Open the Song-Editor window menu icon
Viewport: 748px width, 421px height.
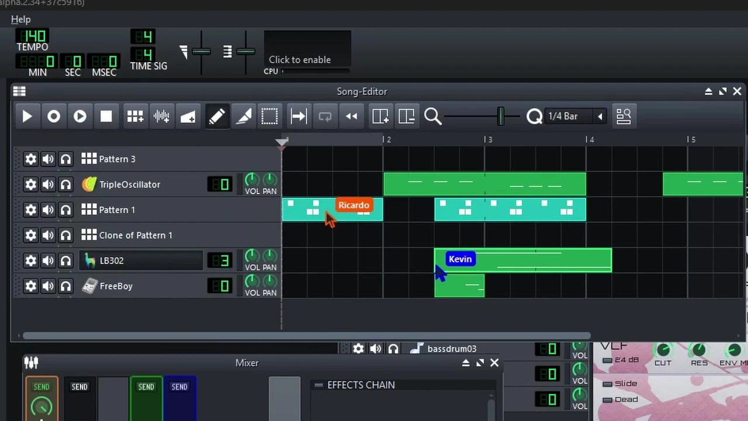click(x=19, y=91)
